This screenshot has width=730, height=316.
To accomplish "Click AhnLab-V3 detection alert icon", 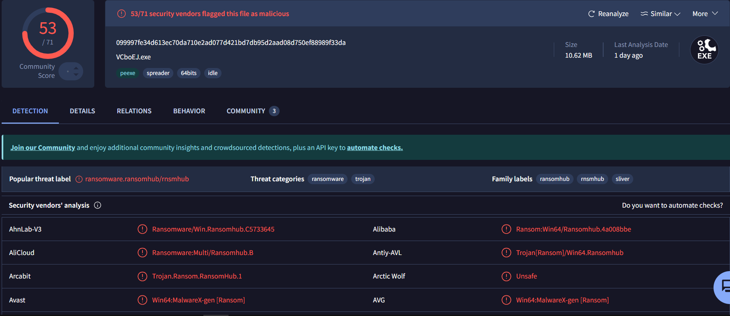I will (x=142, y=229).
